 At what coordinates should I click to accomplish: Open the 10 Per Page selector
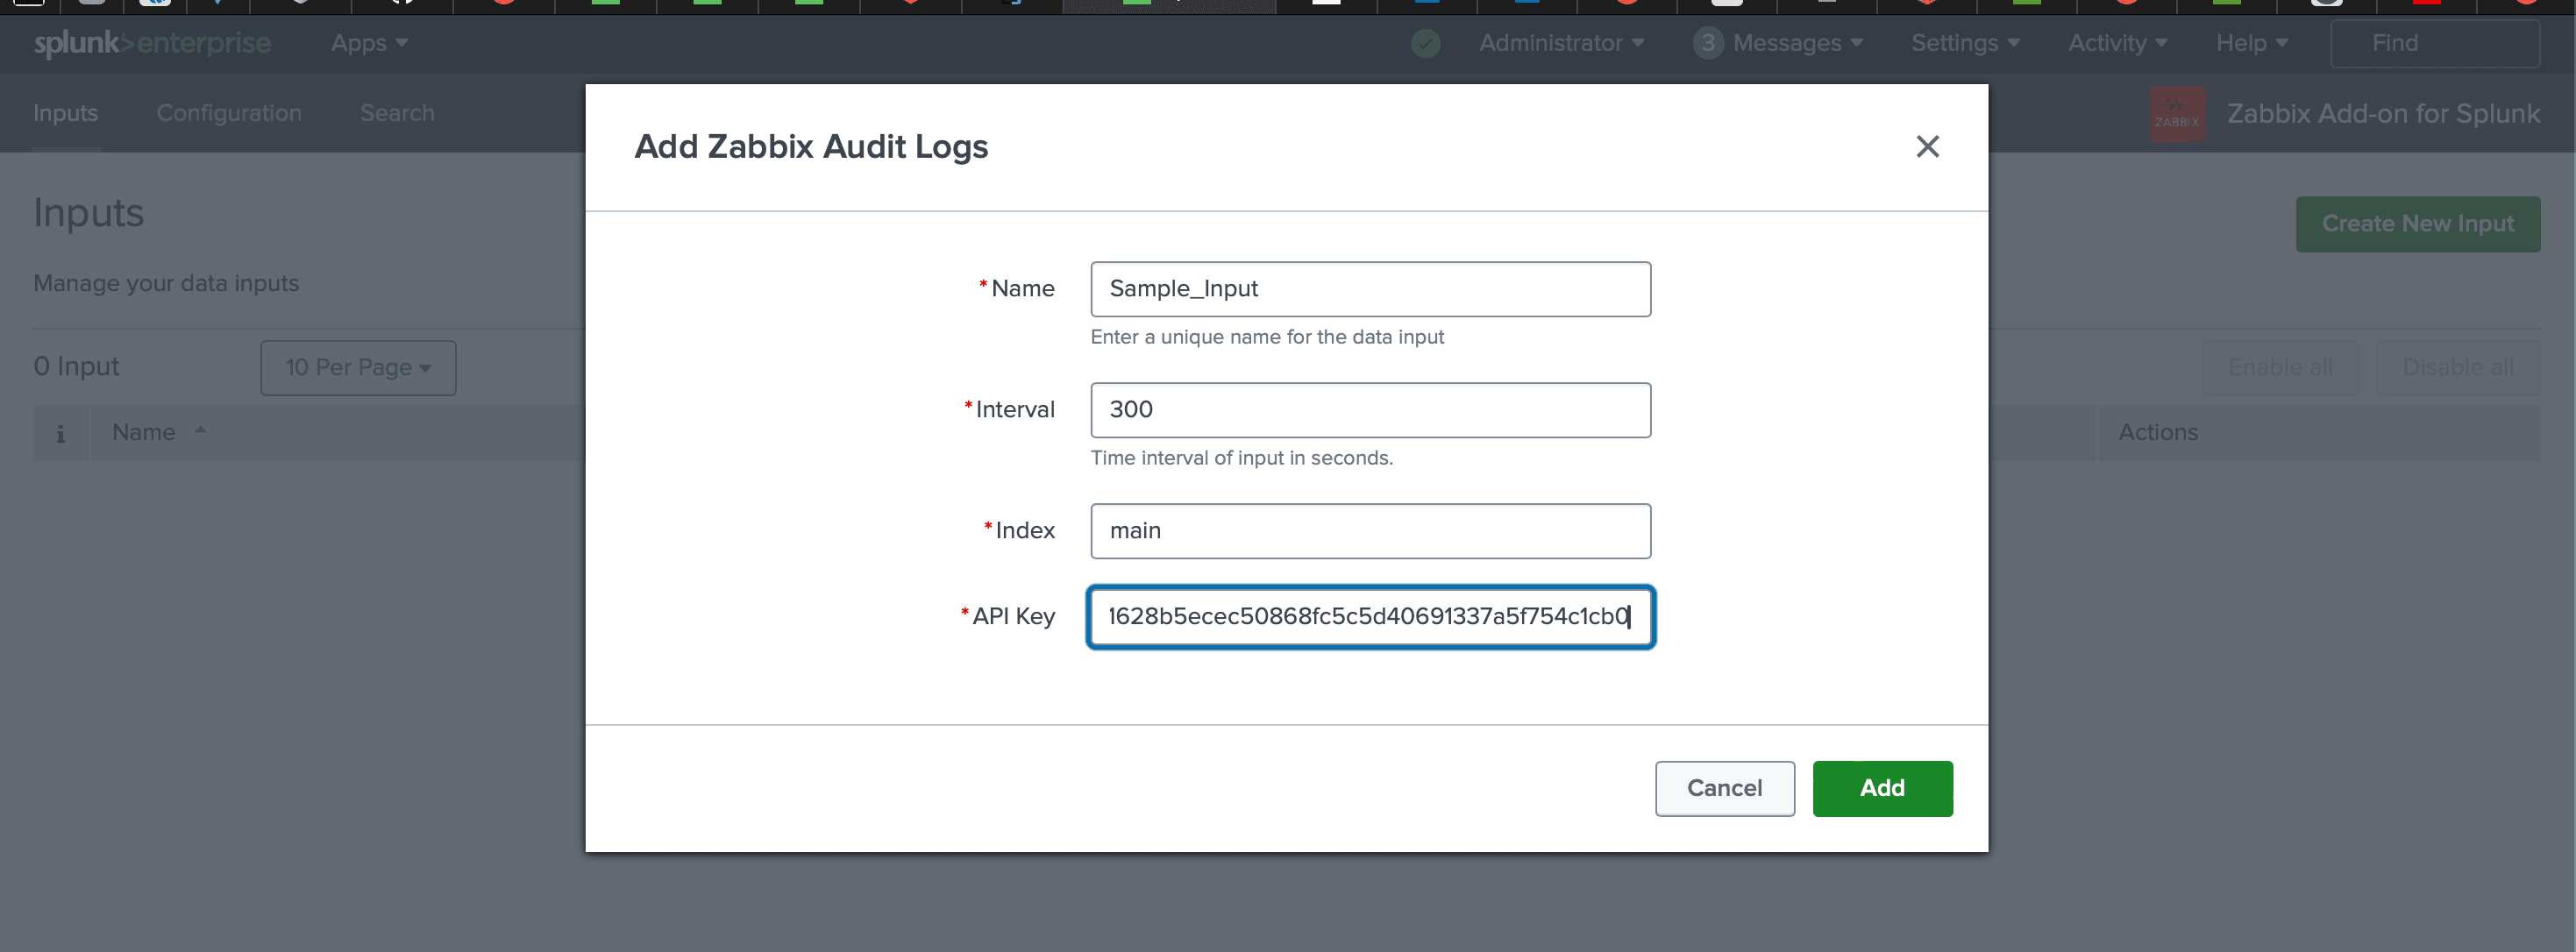click(x=357, y=367)
